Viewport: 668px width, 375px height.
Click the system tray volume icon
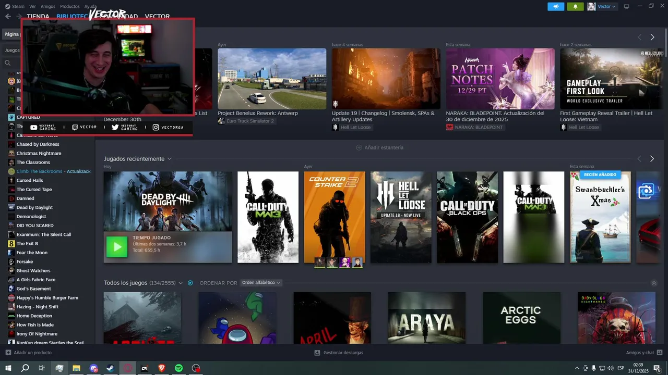[610, 368]
